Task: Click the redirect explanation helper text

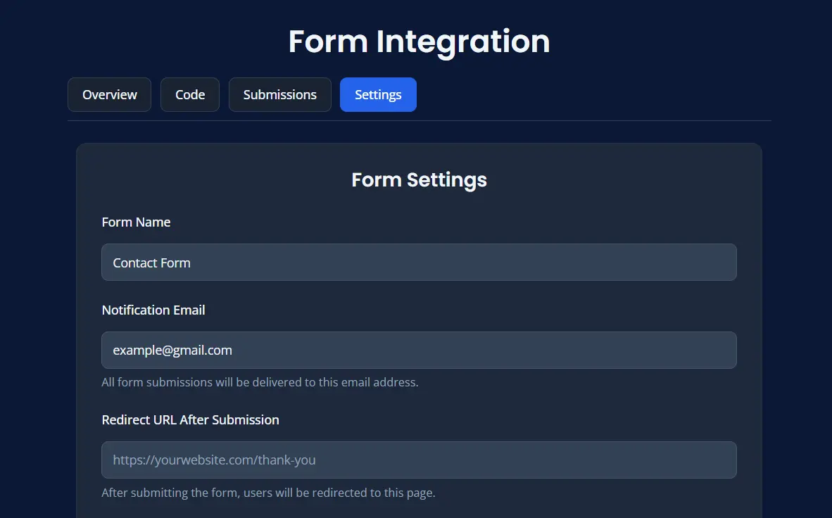Action: 268,493
